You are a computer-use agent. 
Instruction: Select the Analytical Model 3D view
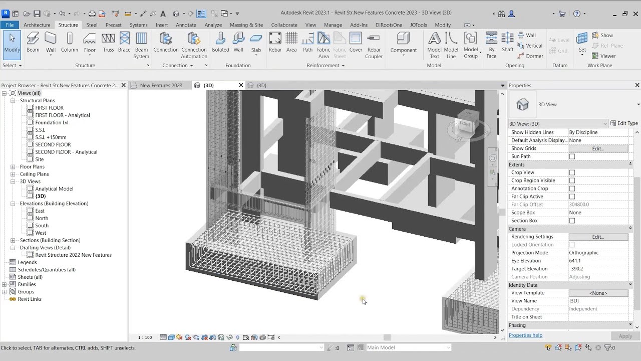click(x=54, y=189)
